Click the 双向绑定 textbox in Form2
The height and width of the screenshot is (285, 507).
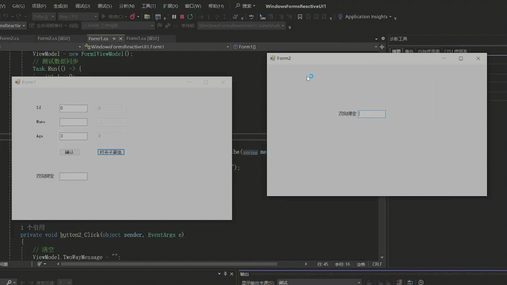point(372,114)
